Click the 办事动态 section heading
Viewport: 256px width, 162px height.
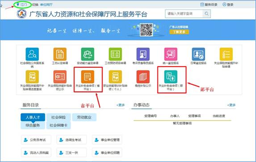point(141,105)
